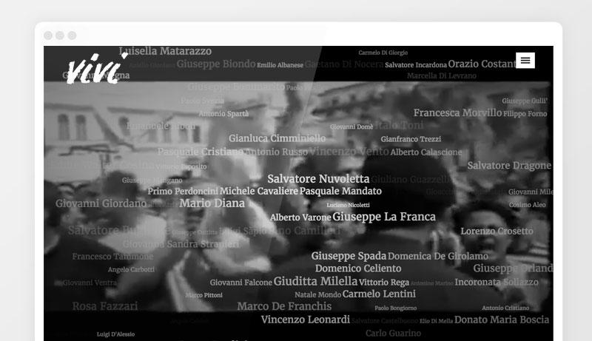Choose Pasquale Mandato
The image size is (592, 341).
(340, 191)
